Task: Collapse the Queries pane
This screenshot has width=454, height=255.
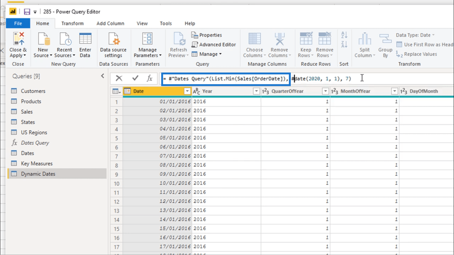Action: tap(102, 76)
